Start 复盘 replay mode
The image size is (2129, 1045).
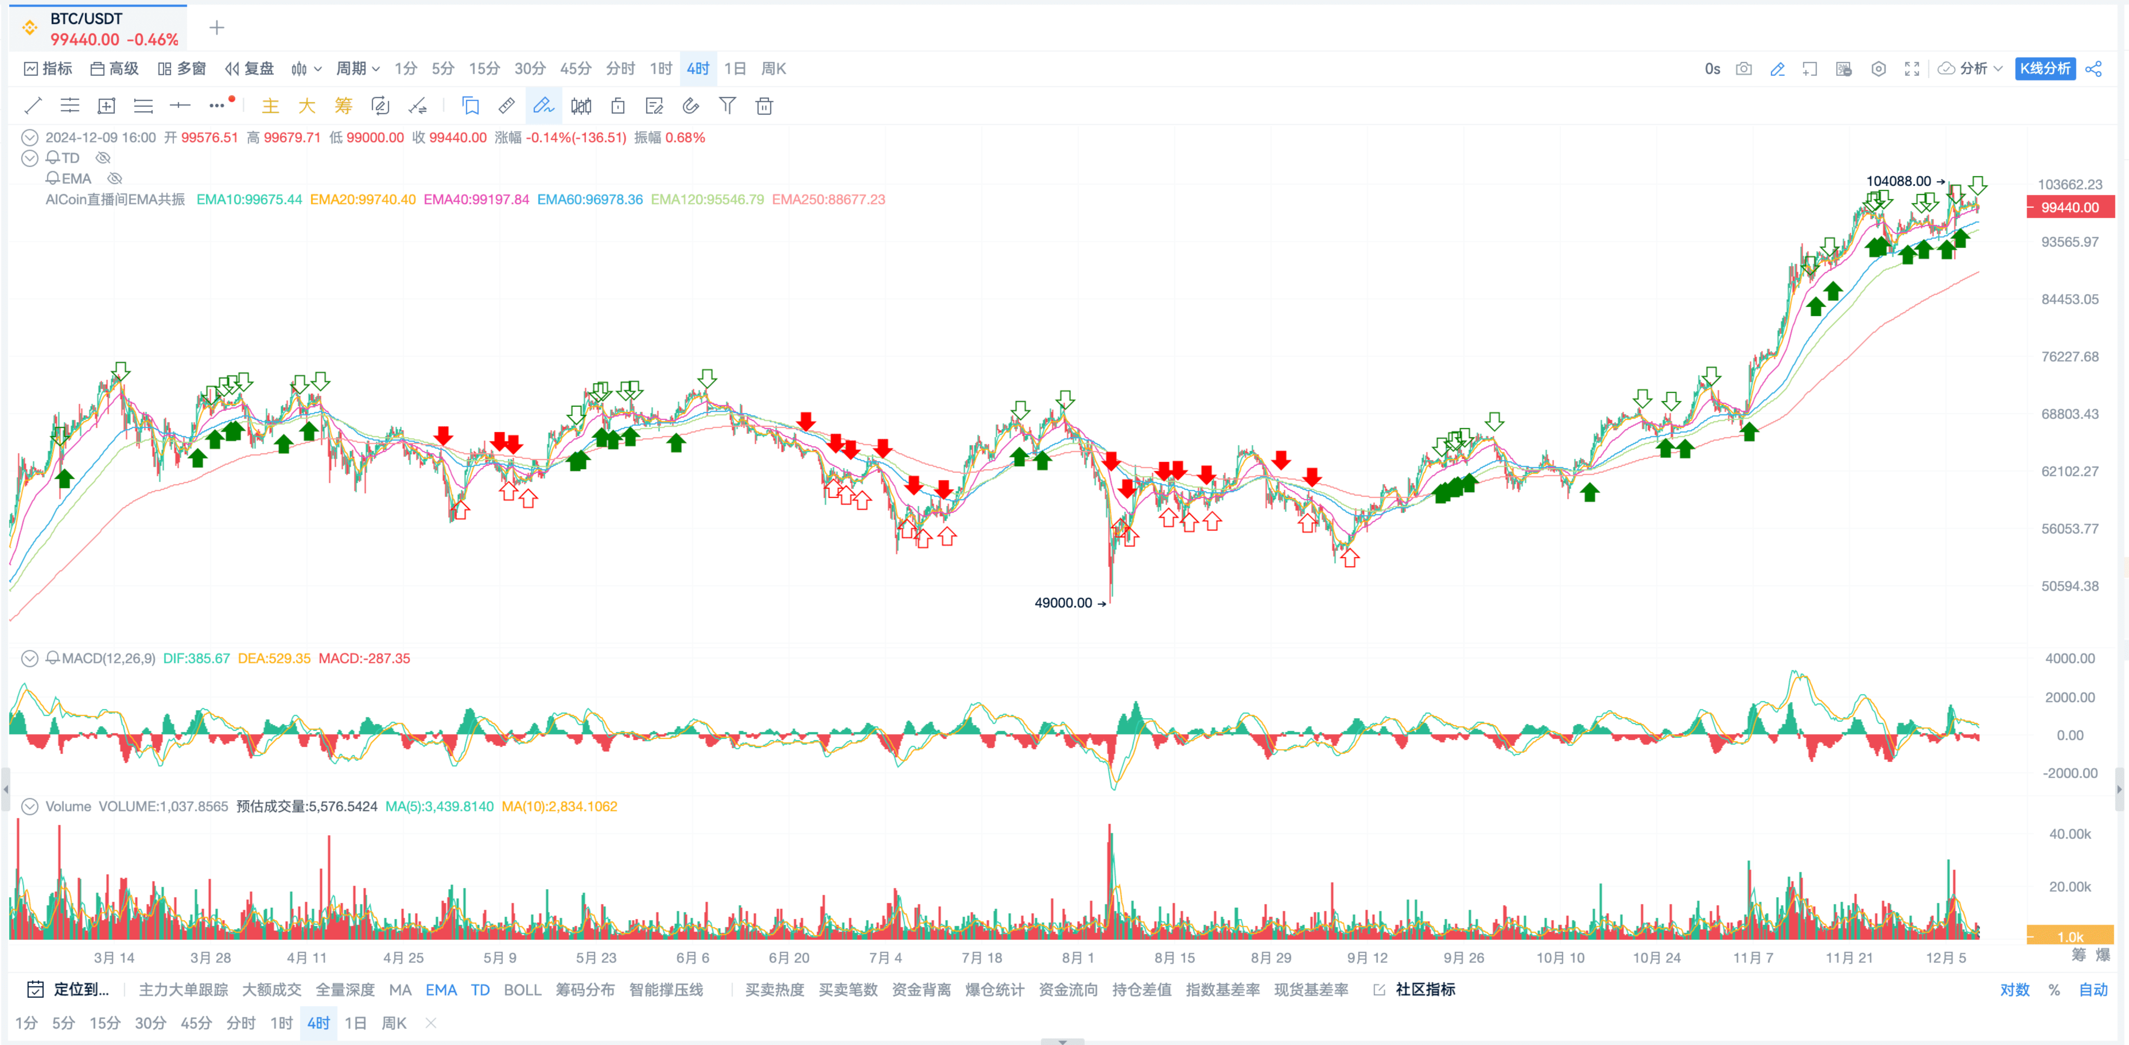[249, 69]
